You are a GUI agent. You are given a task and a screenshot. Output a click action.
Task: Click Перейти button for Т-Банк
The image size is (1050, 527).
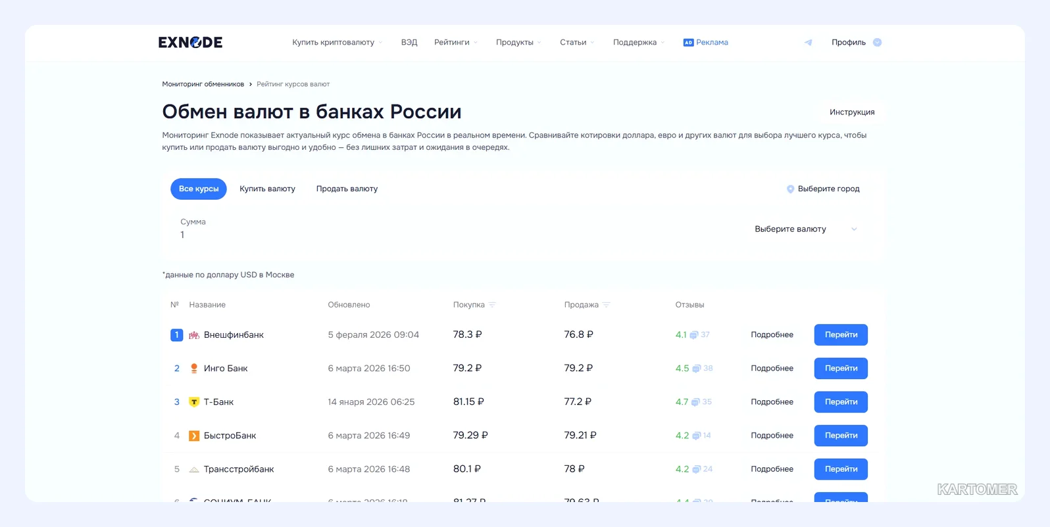coord(841,402)
